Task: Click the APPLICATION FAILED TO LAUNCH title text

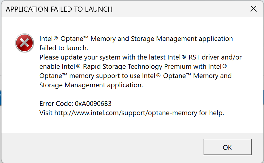Action: (59, 9)
